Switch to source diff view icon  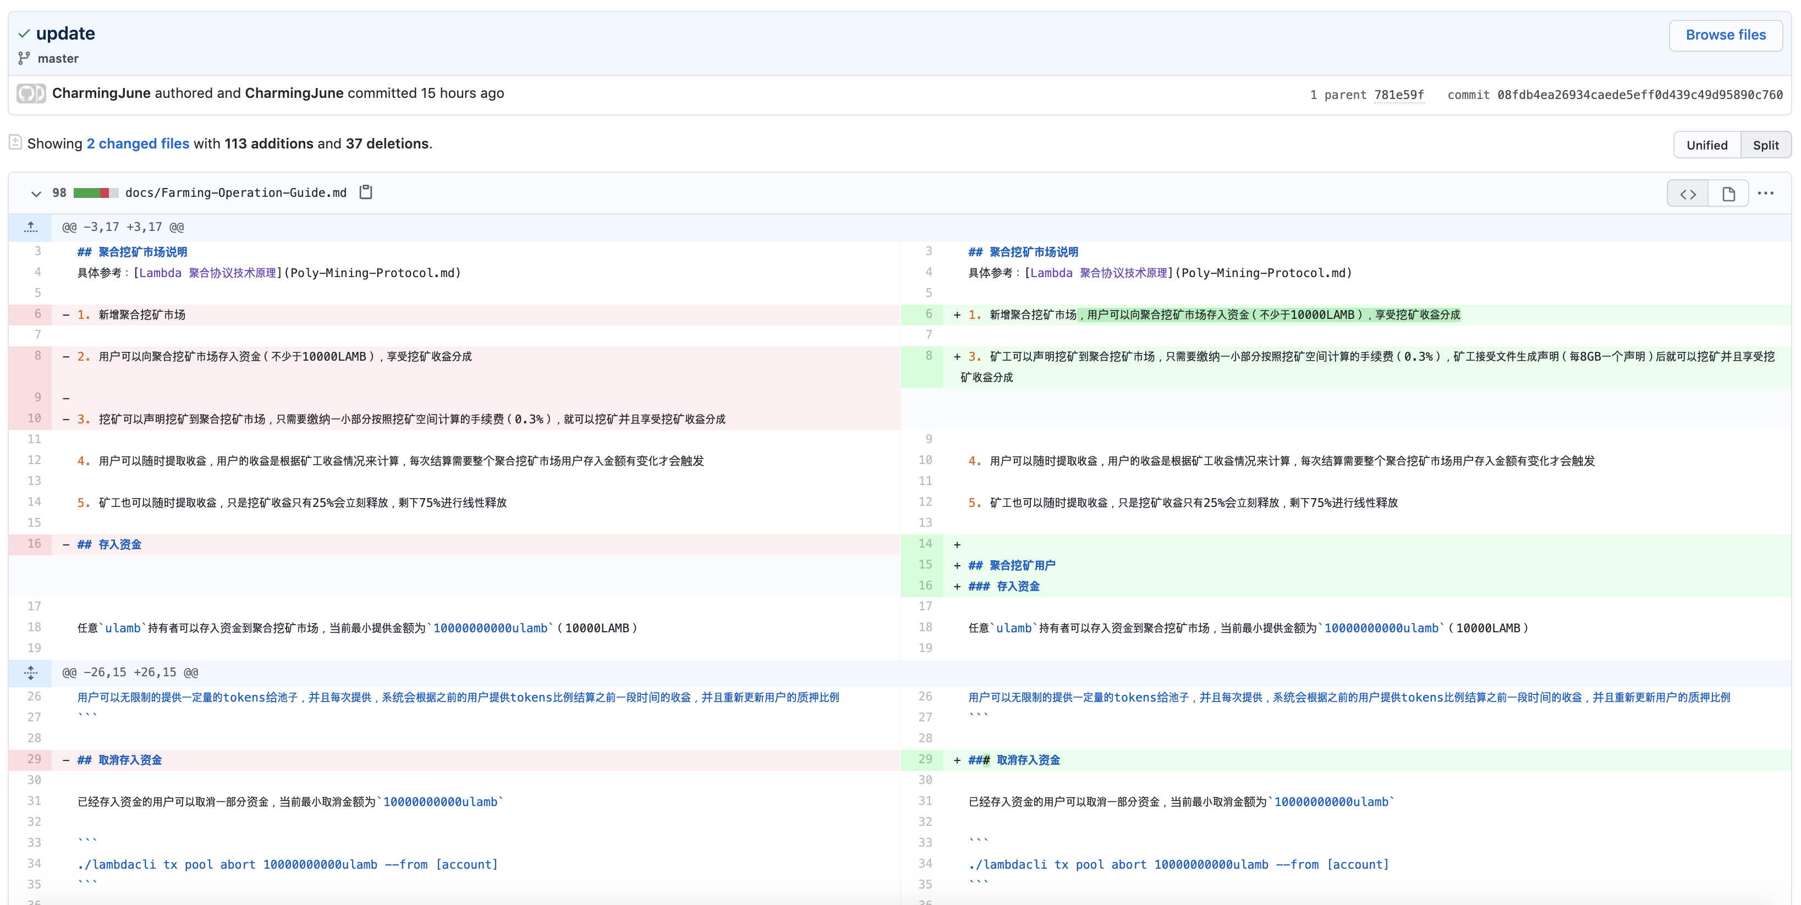click(1688, 194)
